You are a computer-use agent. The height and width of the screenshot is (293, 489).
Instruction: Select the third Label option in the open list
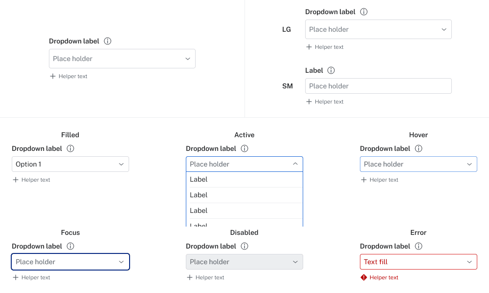point(244,210)
